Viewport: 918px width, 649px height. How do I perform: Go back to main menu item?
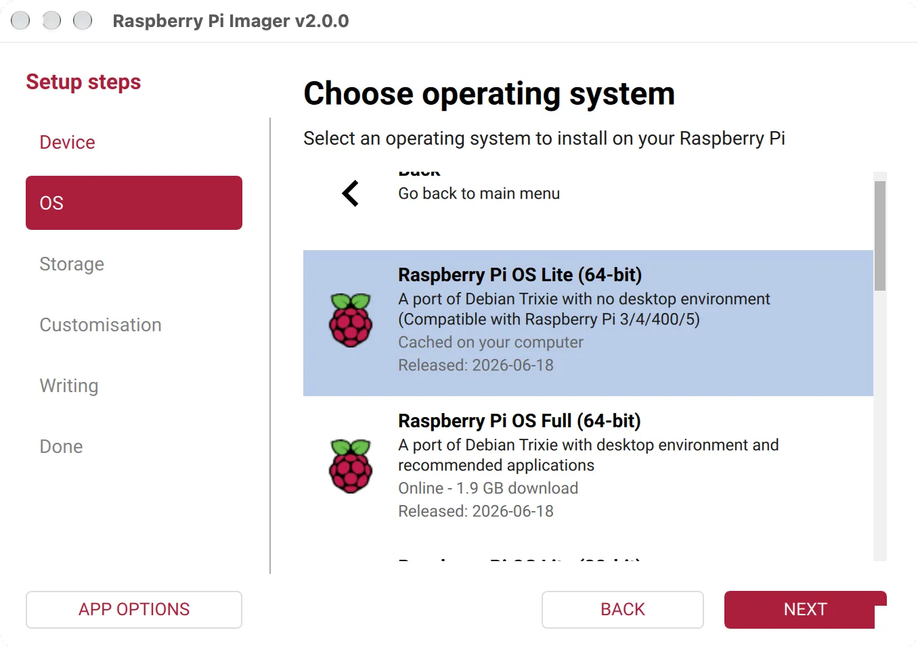tap(588, 193)
